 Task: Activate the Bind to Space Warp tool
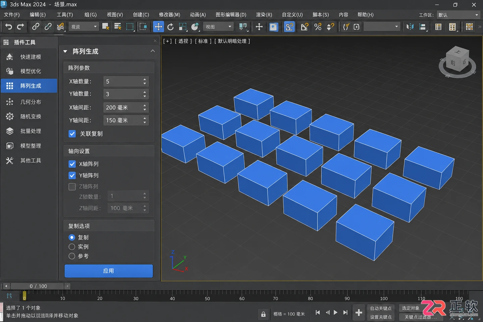(x=60, y=26)
